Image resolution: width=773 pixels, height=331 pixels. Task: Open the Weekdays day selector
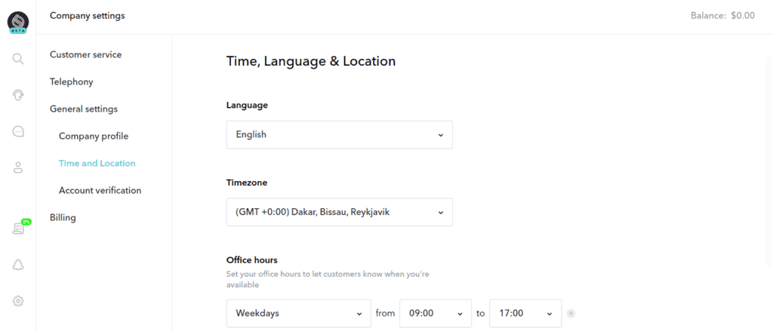click(x=298, y=313)
